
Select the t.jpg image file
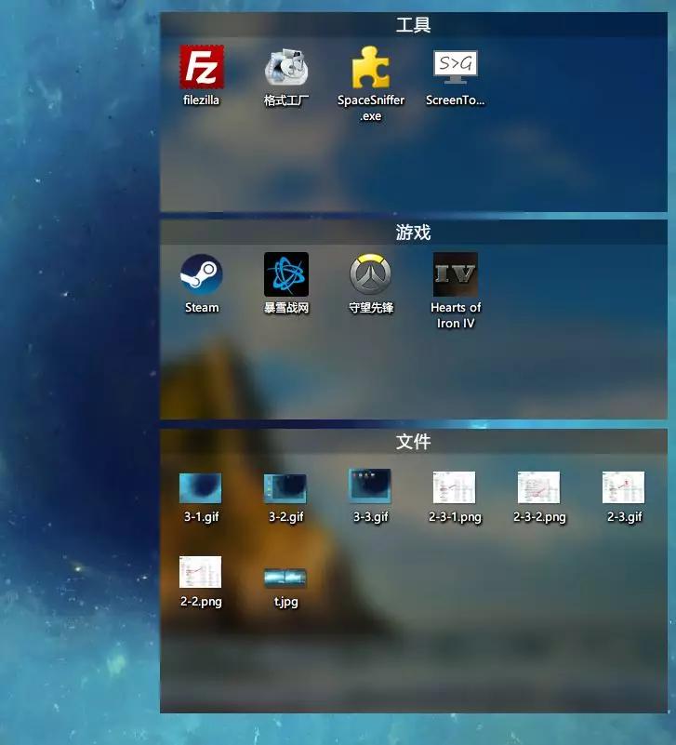click(285, 579)
